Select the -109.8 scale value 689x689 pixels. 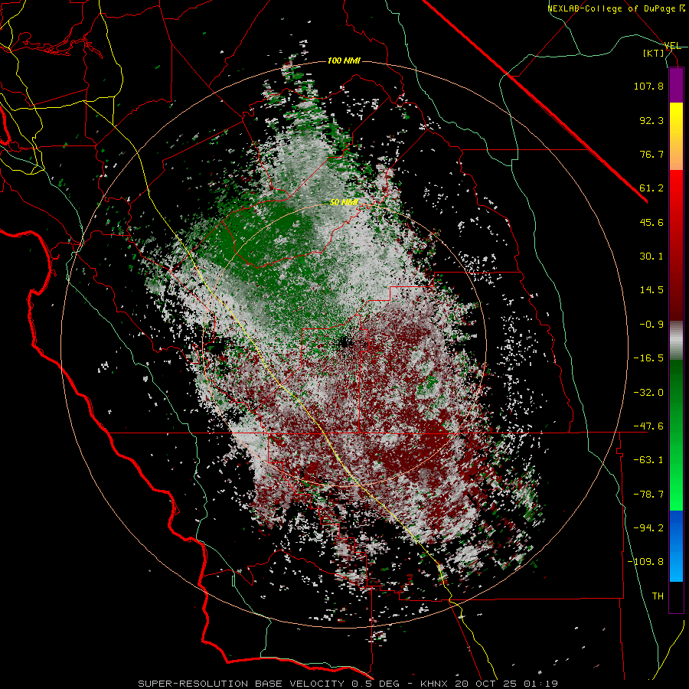tap(645, 562)
